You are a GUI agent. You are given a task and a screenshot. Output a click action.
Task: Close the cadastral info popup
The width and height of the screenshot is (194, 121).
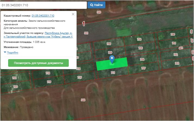[73, 14]
